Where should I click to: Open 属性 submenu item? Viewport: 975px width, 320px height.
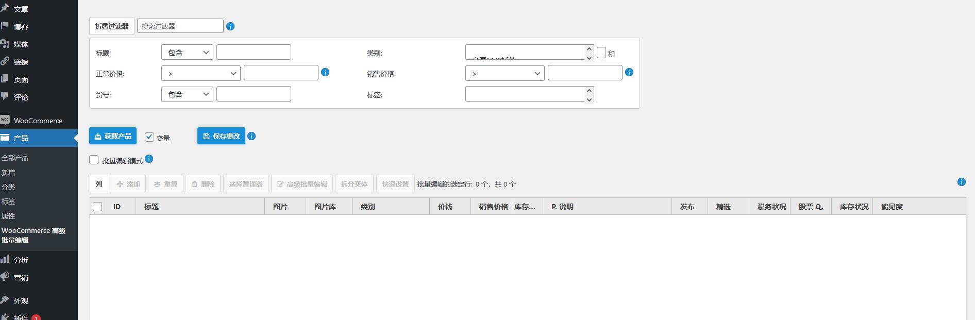pyautogui.click(x=8, y=216)
